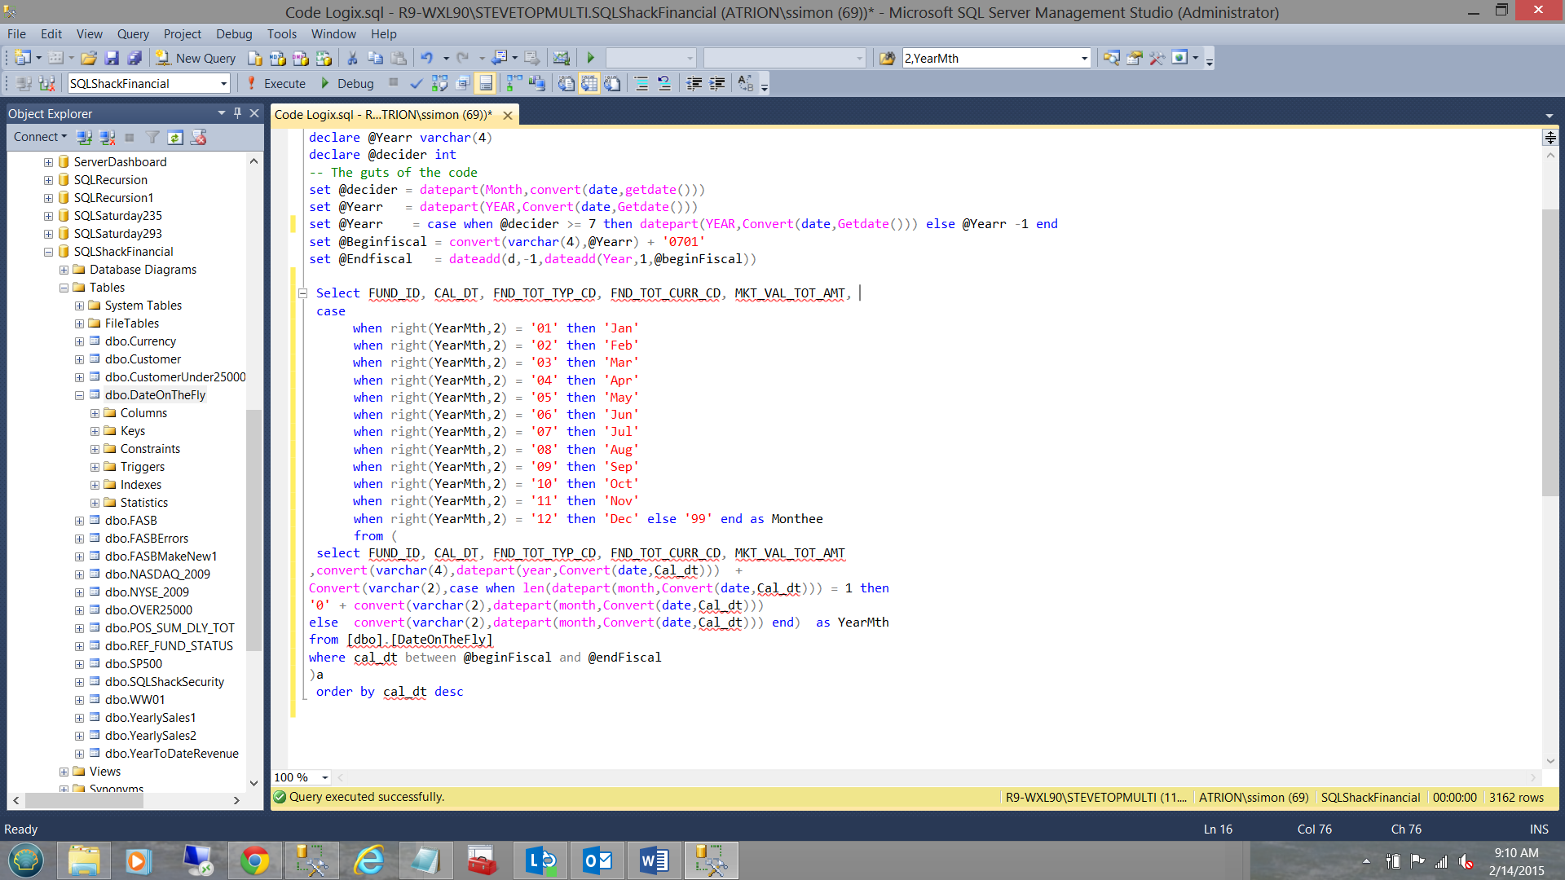Screen dimensions: 1565x880
Task: Toggle Results to Text button
Action: 566,83
